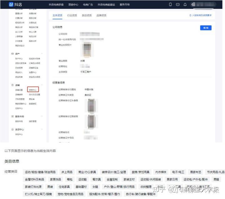Switch to the 类目资质 tab
This screenshot has width=225, height=199.
[87, 15]
